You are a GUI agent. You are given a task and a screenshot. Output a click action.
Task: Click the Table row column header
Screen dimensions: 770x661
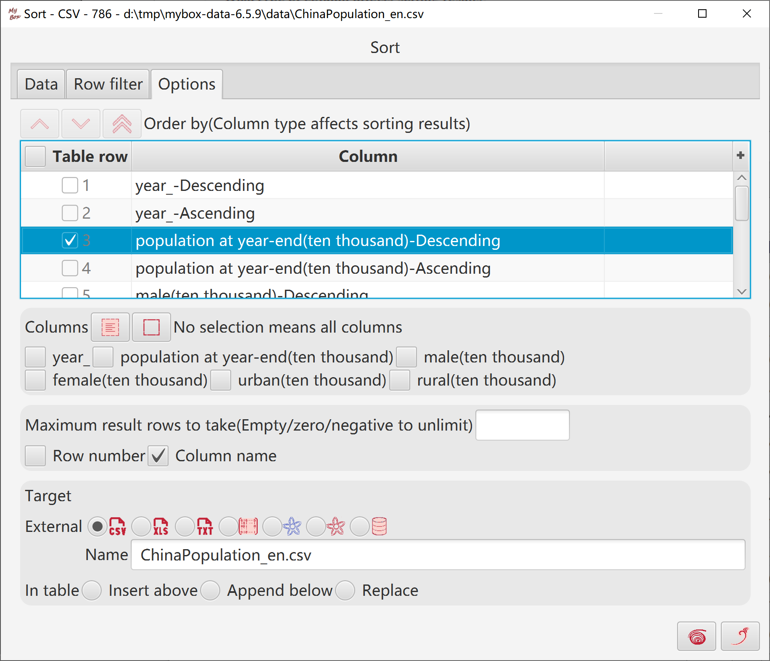coord(90,156)
